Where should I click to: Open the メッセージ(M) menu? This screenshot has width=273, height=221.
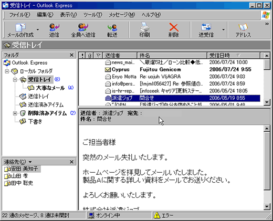pyautogui.click(x=122, y=15)
